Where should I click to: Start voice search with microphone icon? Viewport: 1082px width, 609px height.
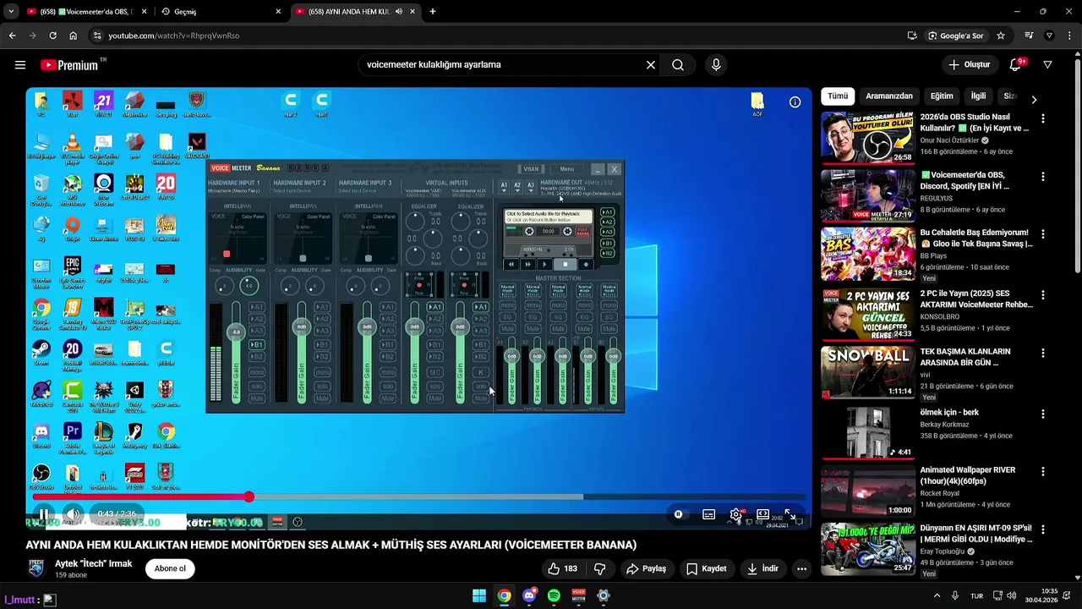716,65
